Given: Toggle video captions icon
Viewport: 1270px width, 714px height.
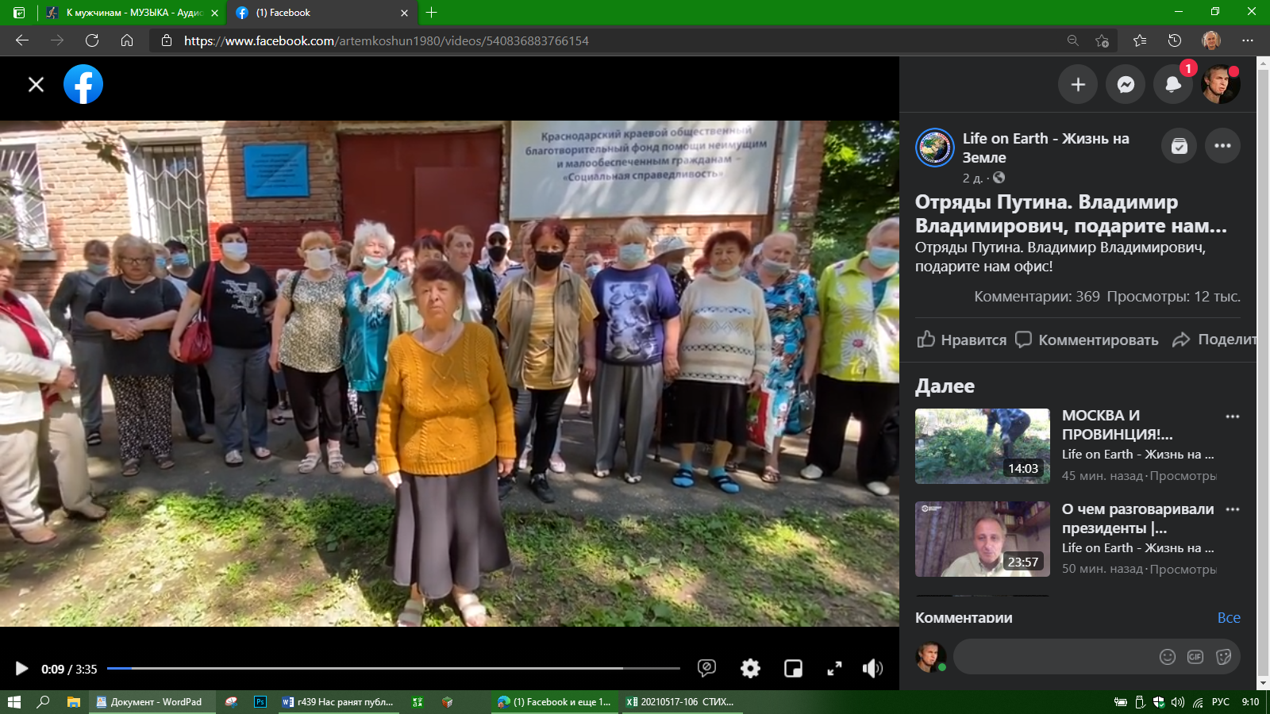Looking at the screenshot, I should [706, 668].
